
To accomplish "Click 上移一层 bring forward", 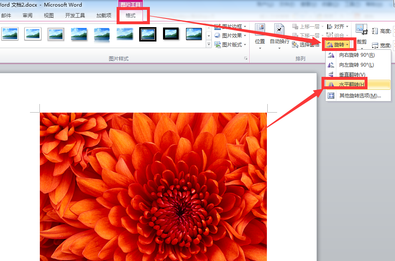I will (x=308, y=26).
